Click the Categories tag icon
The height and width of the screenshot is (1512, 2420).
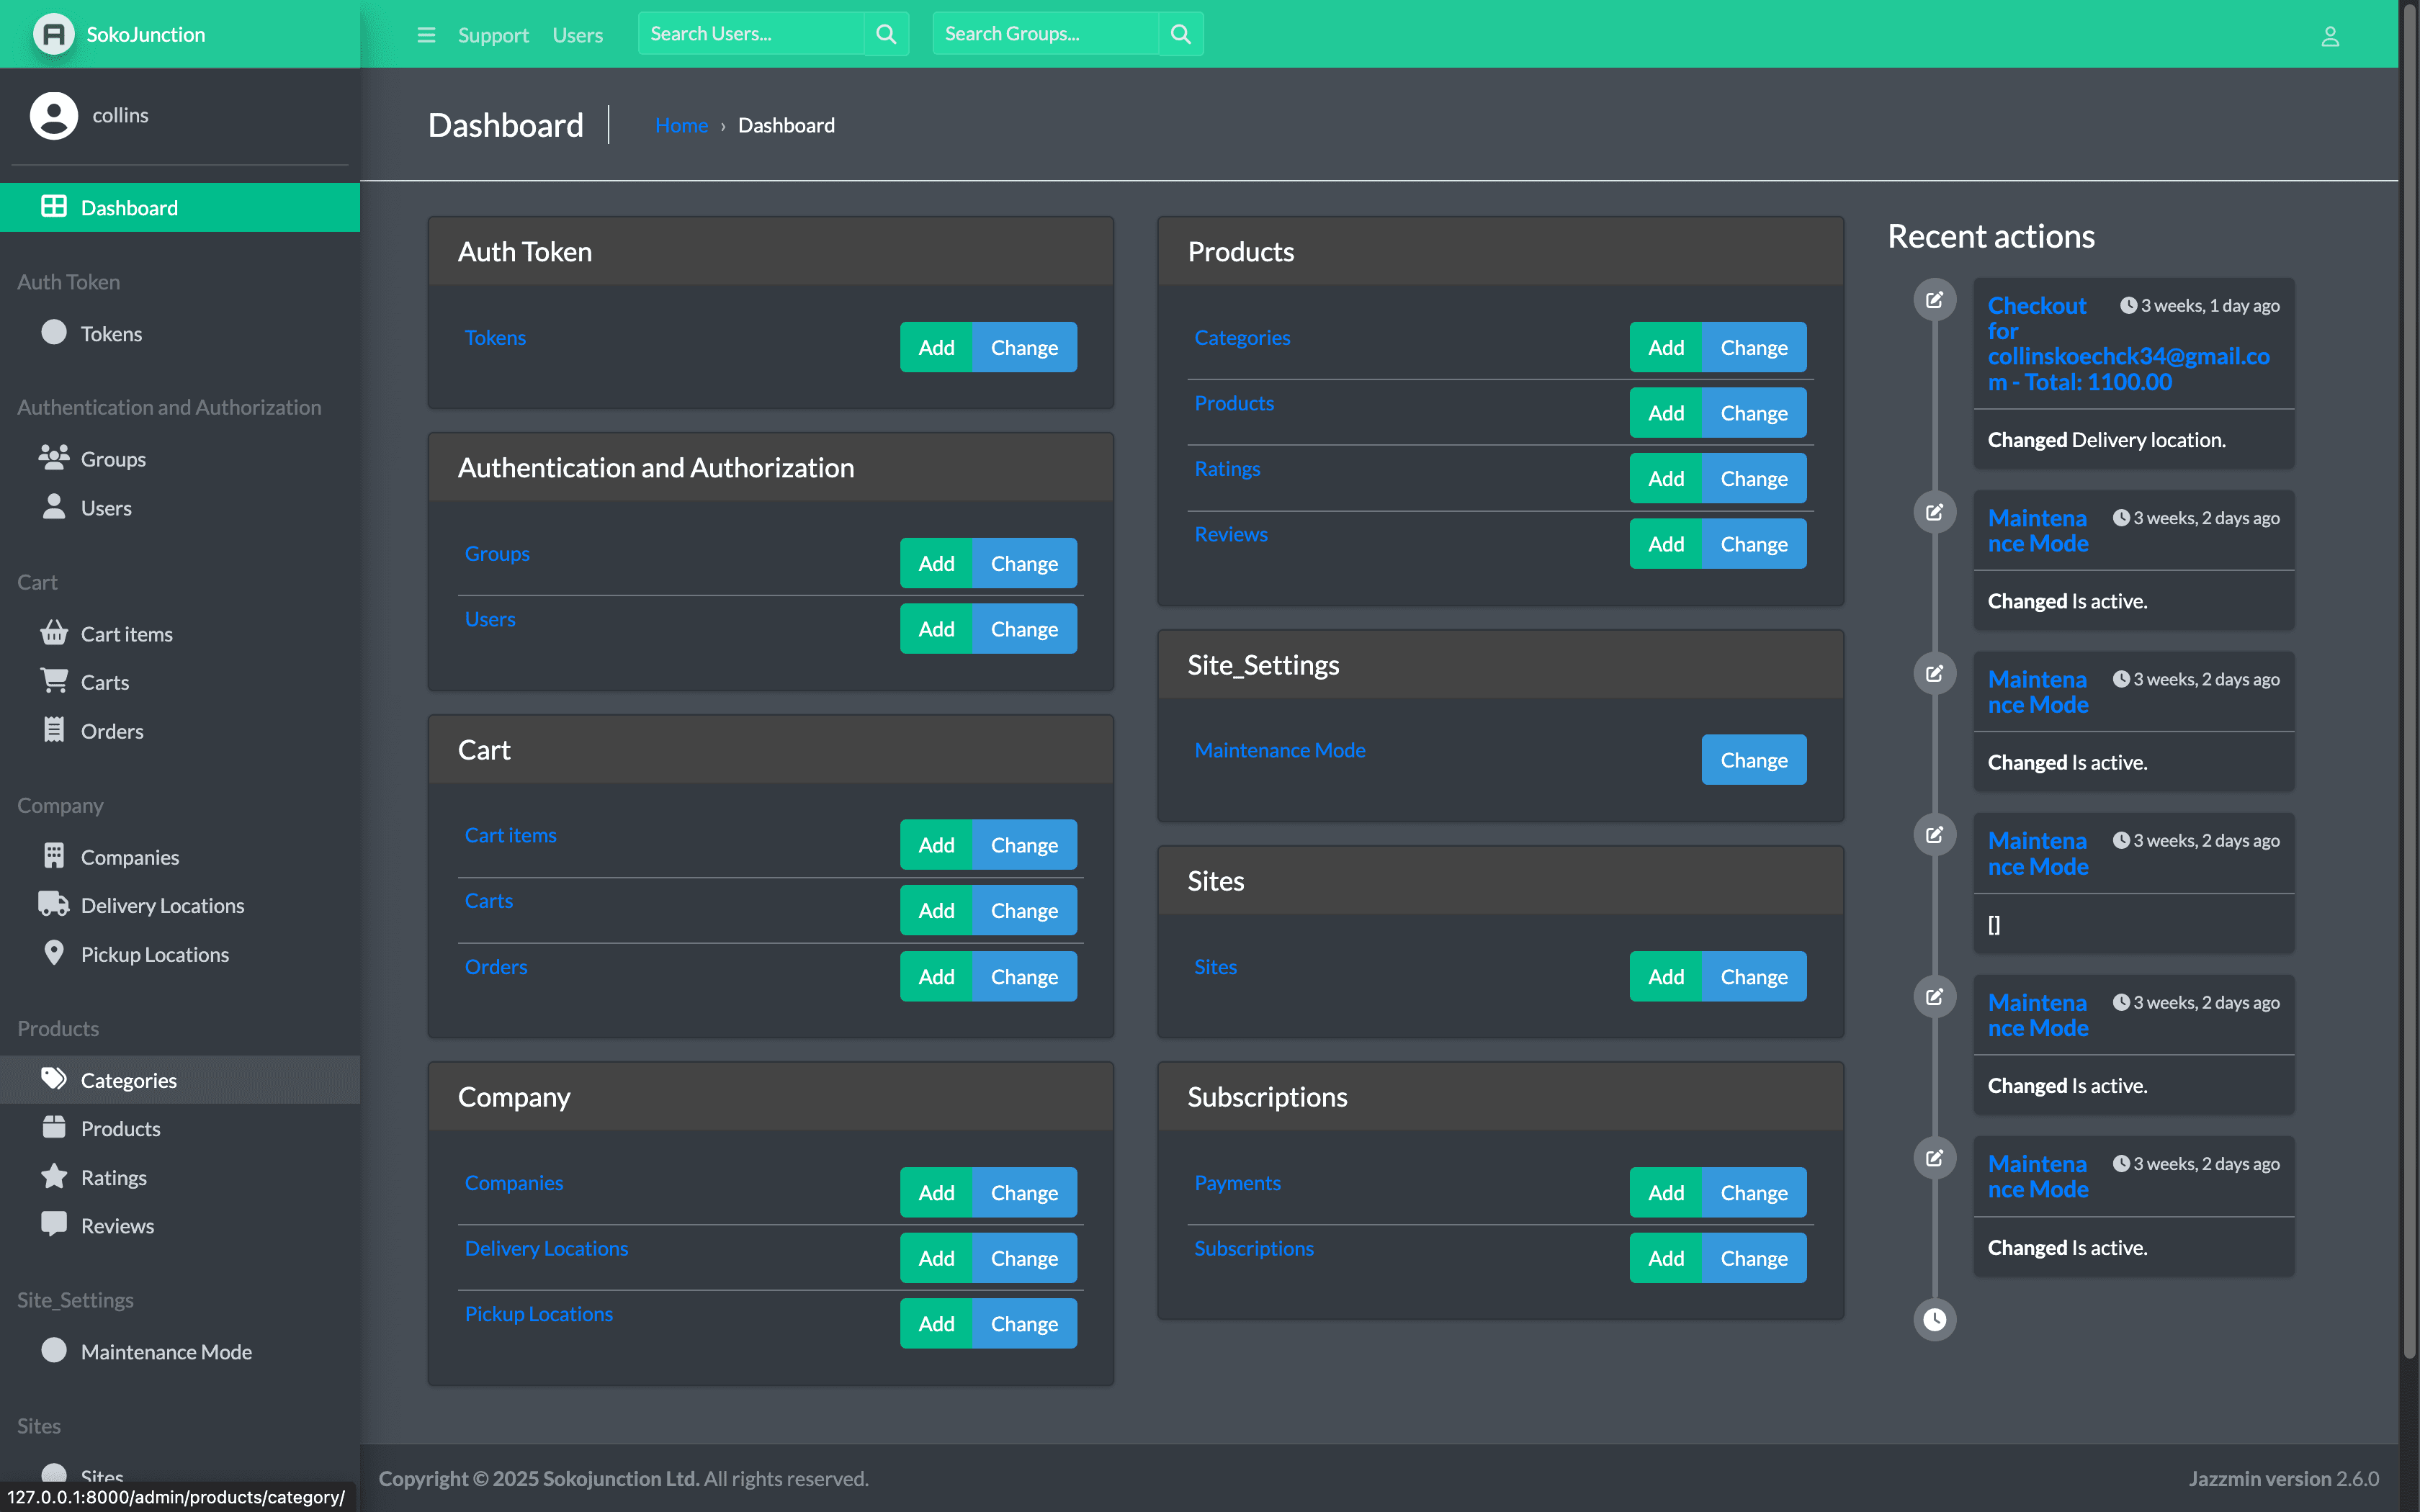tap(53, 1079)
